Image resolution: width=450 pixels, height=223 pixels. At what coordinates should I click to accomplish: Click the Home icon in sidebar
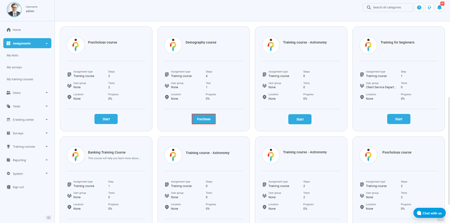pyautogui.click(x=8, y=30)
